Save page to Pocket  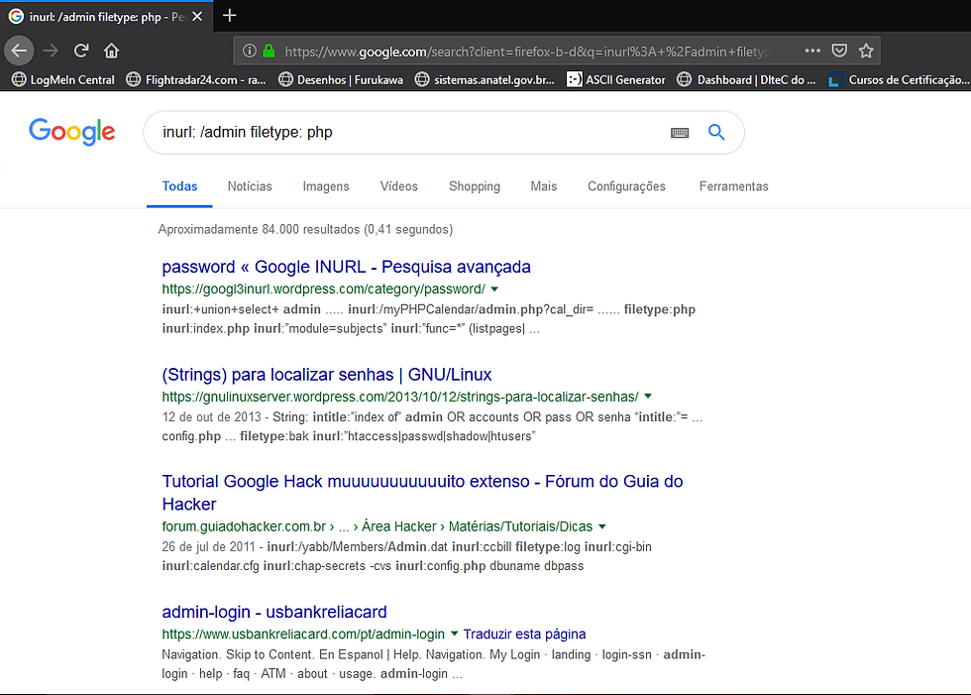839,51
